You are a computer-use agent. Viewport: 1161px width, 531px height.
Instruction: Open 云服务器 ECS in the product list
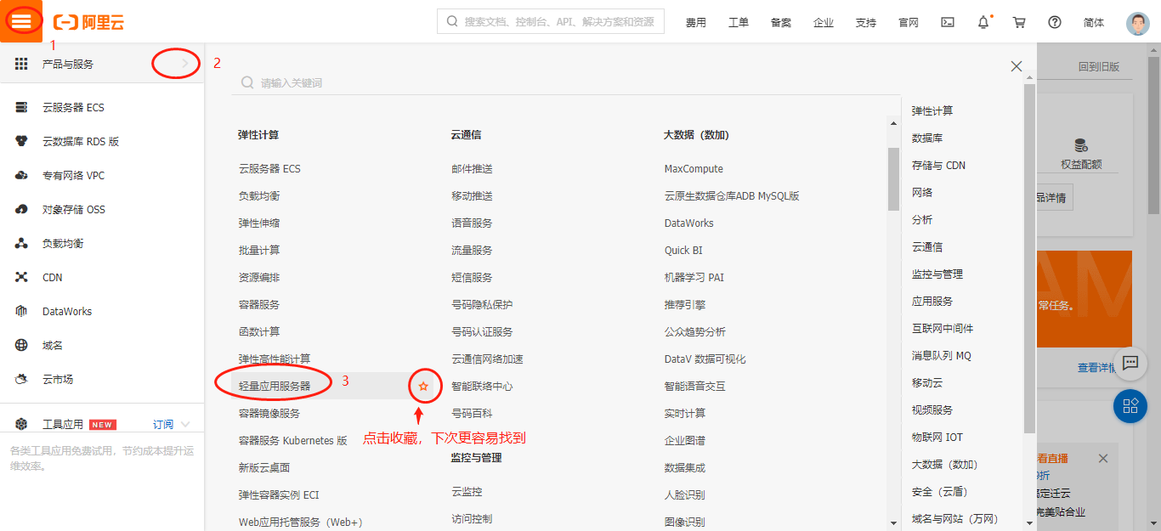(x=269, y=169)
